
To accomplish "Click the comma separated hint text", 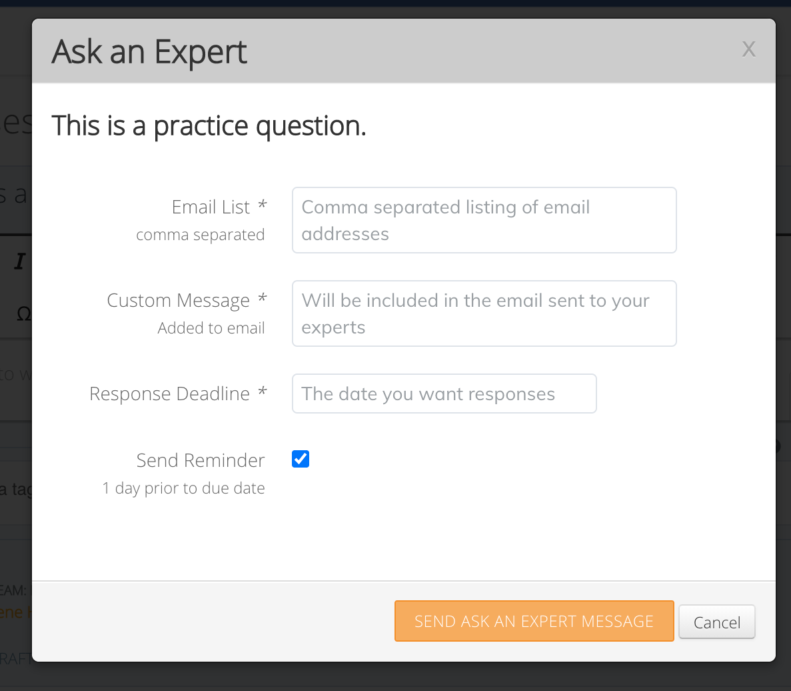I will [200, 235].
